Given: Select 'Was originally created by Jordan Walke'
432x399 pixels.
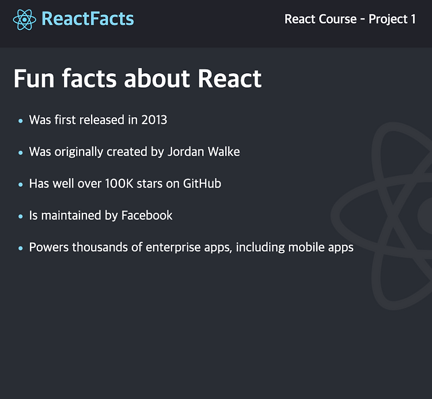Looking at the screenshot, I should [134, 152].
